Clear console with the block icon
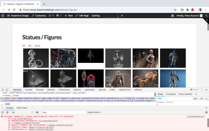 [x=7, y=112]
